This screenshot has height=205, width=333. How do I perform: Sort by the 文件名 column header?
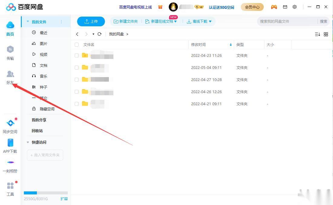(89, 44)
